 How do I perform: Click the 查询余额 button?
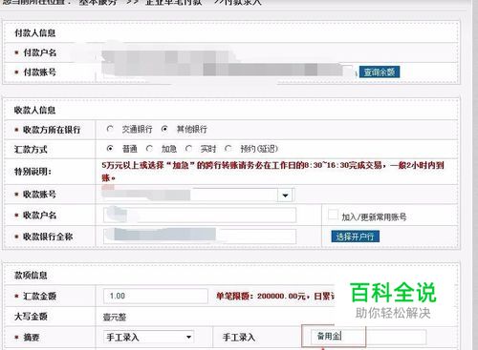point(380,72)
